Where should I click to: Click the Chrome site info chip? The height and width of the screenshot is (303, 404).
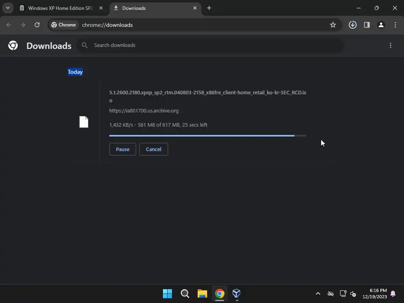pyautogui.click(x=64, y=25)
